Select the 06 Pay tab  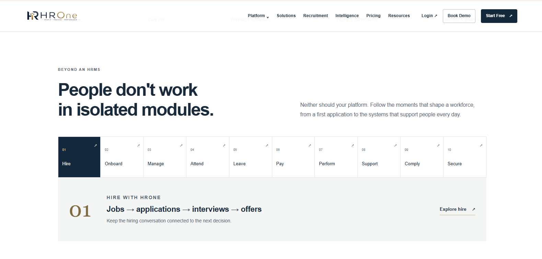click(293, 157)
